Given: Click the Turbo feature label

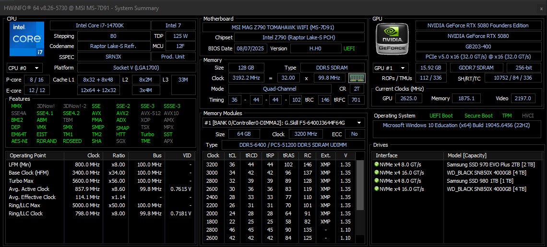Looking at the screenshot, I should (x=148, y=134).
